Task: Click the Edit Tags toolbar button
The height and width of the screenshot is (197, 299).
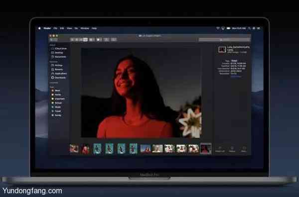Action: tap(114, 40)
